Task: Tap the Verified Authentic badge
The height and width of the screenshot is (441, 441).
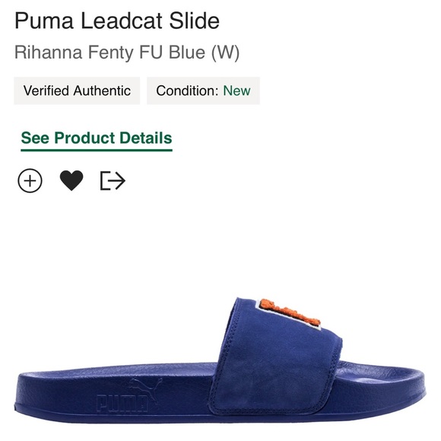Action: (77, 90)
